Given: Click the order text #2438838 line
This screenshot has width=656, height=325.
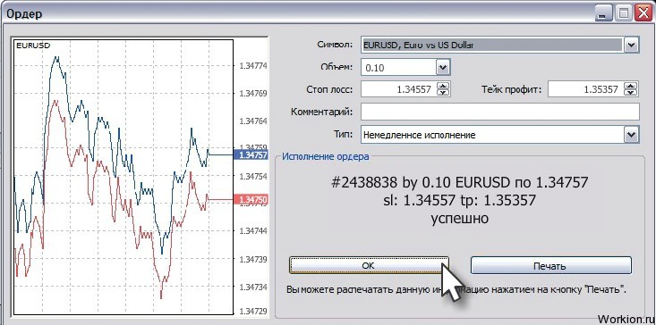Looking at the screenshot, I should coord(459,182).
